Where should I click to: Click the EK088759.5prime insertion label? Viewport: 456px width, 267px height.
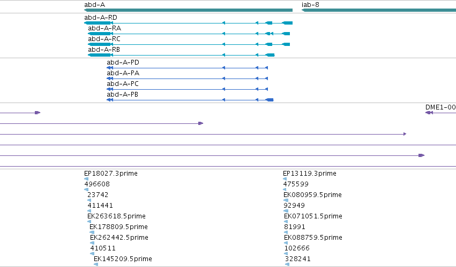313,238
